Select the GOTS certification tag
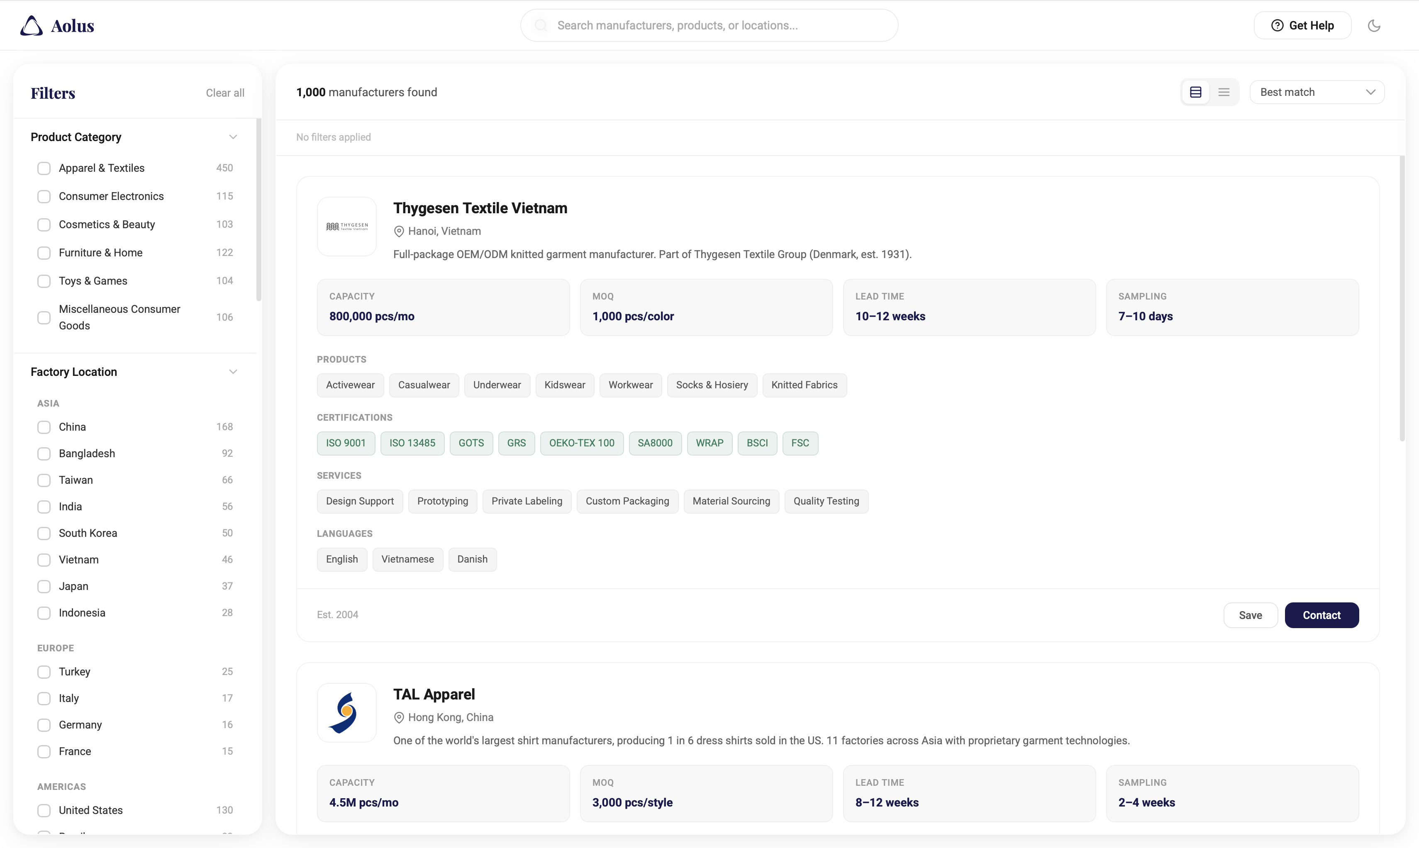Screen dimensions: 1419x848 [471, 443]
